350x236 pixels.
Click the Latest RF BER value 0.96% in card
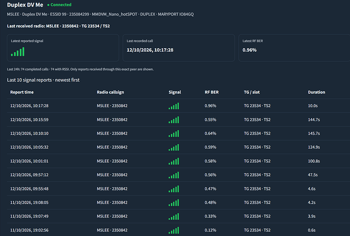pyautogui.click(x=250, y=50)
